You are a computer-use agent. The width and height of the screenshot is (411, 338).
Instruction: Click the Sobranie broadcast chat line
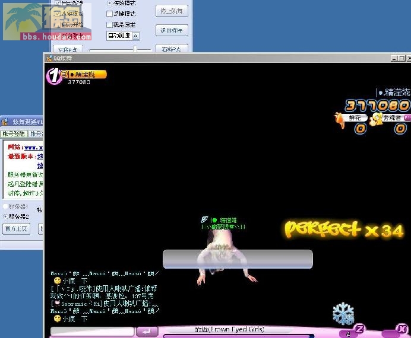pyautogui.click(x=105, y=304)
